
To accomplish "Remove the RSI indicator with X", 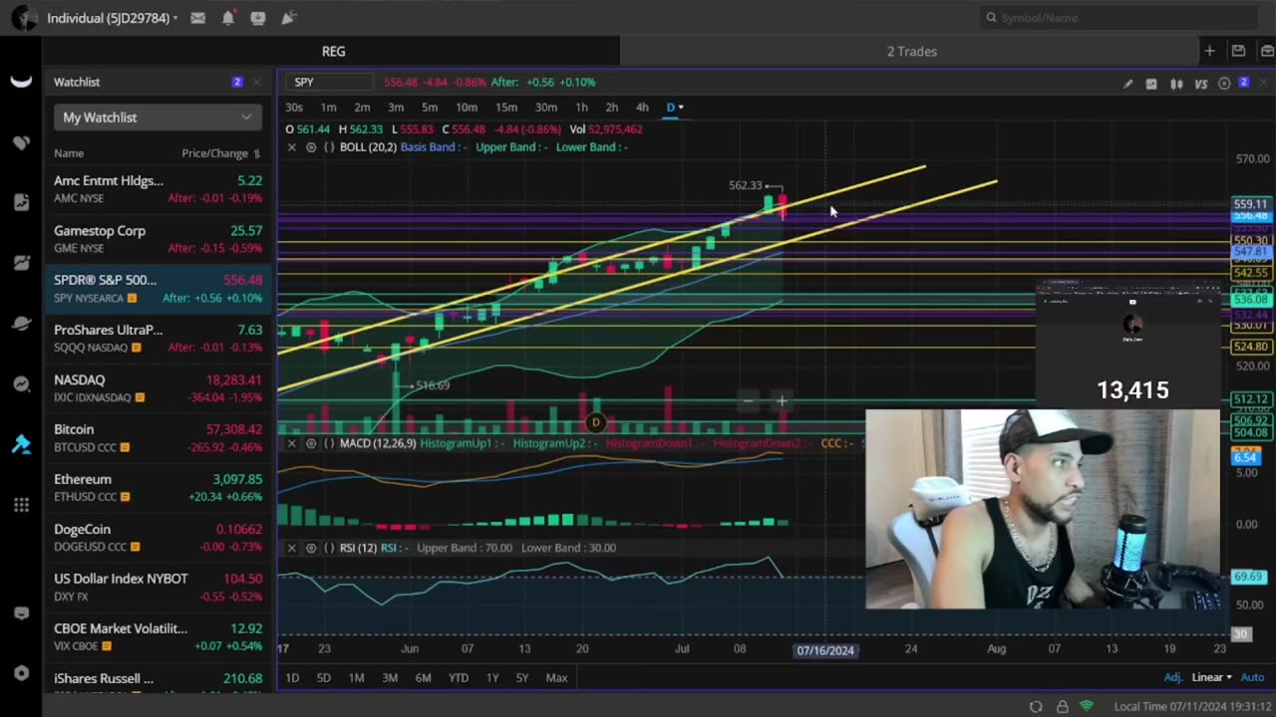I will pos(291,548).
